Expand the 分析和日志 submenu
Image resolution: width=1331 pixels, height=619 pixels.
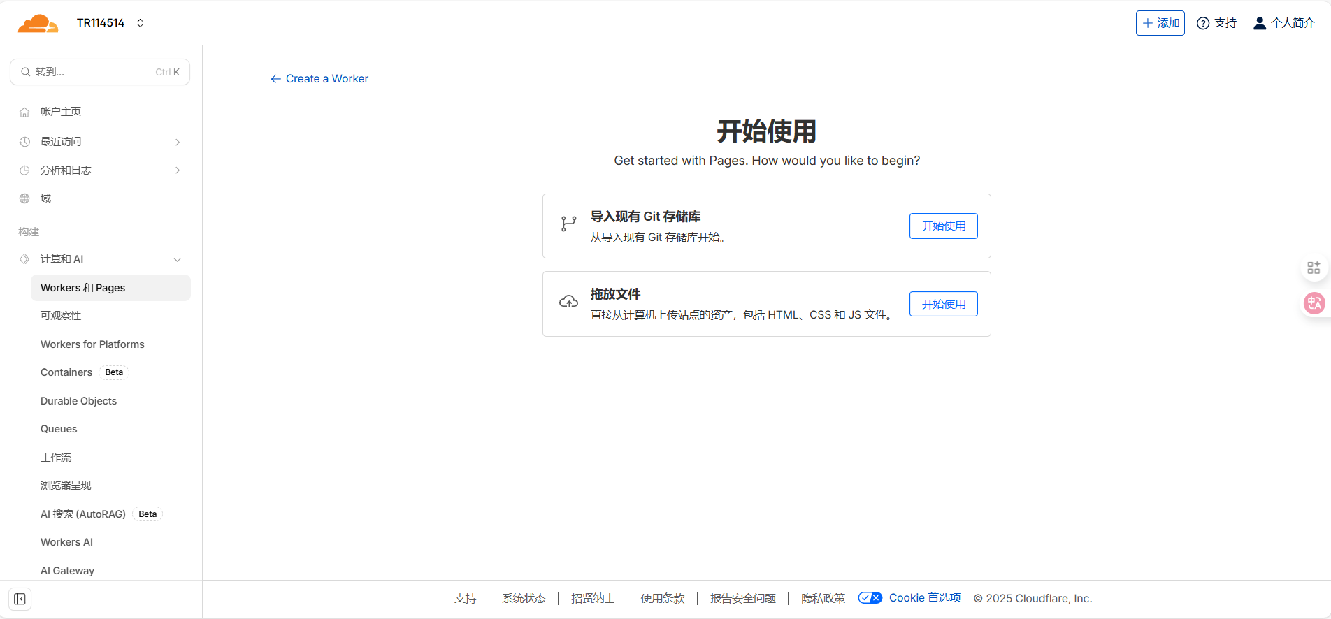[x=178, y=170]
